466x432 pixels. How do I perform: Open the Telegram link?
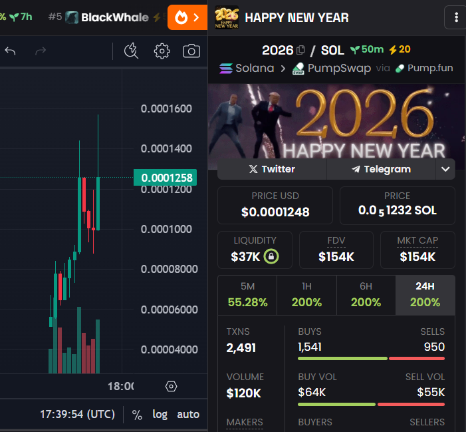pos(382,169)
